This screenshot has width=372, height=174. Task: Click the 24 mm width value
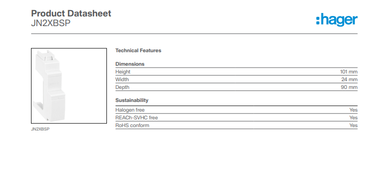349,80
